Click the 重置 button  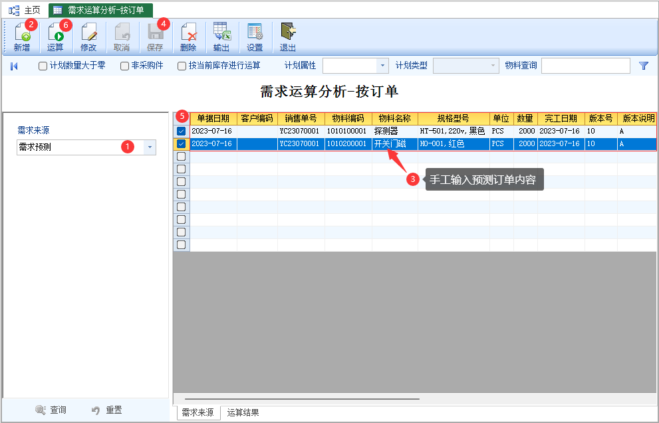pos(107,410)
